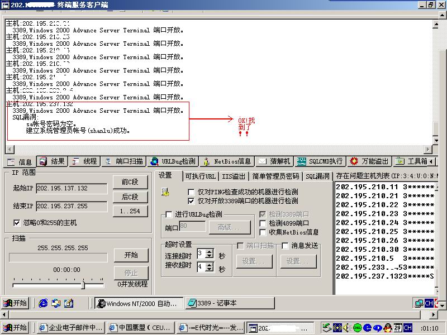
Task: Click the volume speaker tray icon
Action: point(347,328)
